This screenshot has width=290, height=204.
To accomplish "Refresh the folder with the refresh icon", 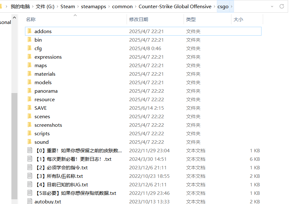I will click(x=282, y=6).
